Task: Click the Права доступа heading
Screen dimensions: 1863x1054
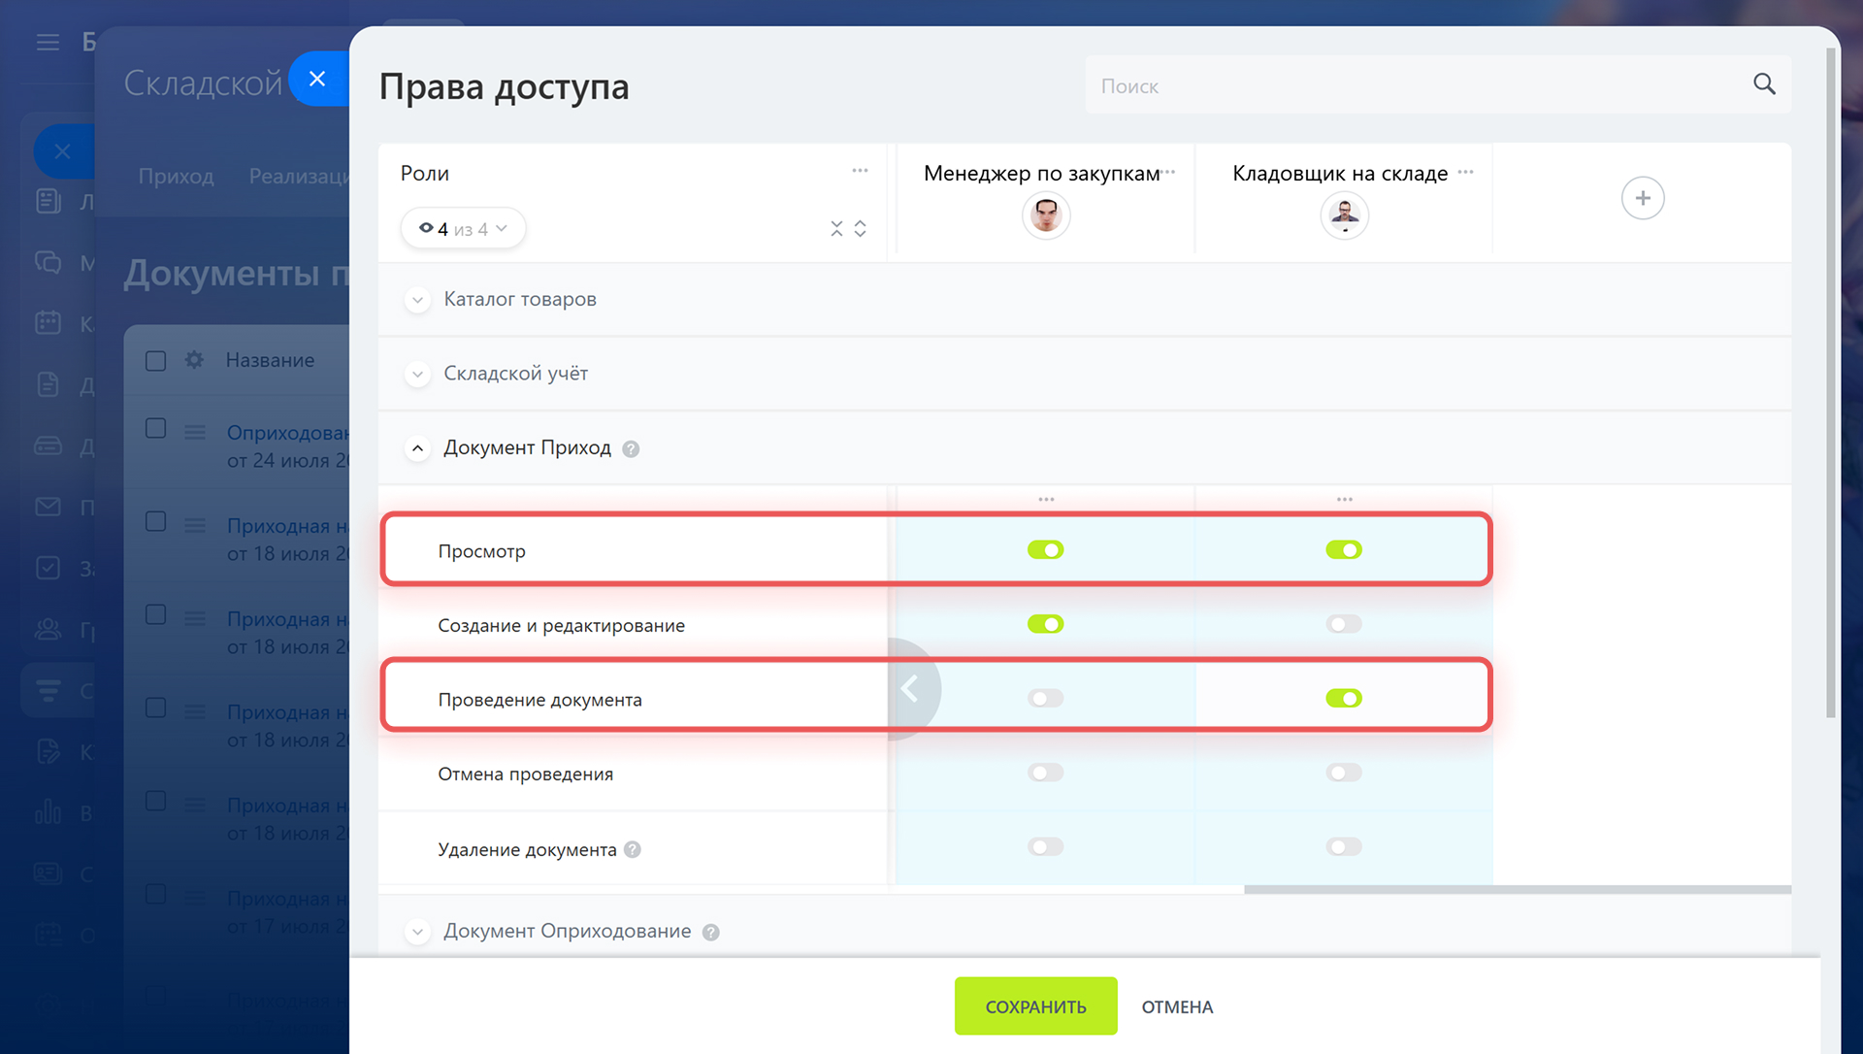Action: [x=504, y=86]
